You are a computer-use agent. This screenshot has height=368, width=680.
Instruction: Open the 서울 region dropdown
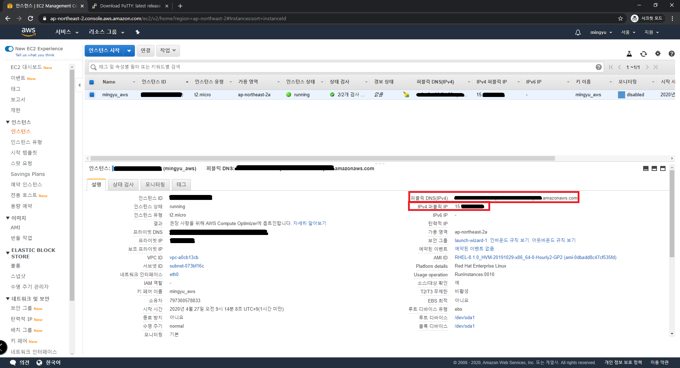[628, 32]
